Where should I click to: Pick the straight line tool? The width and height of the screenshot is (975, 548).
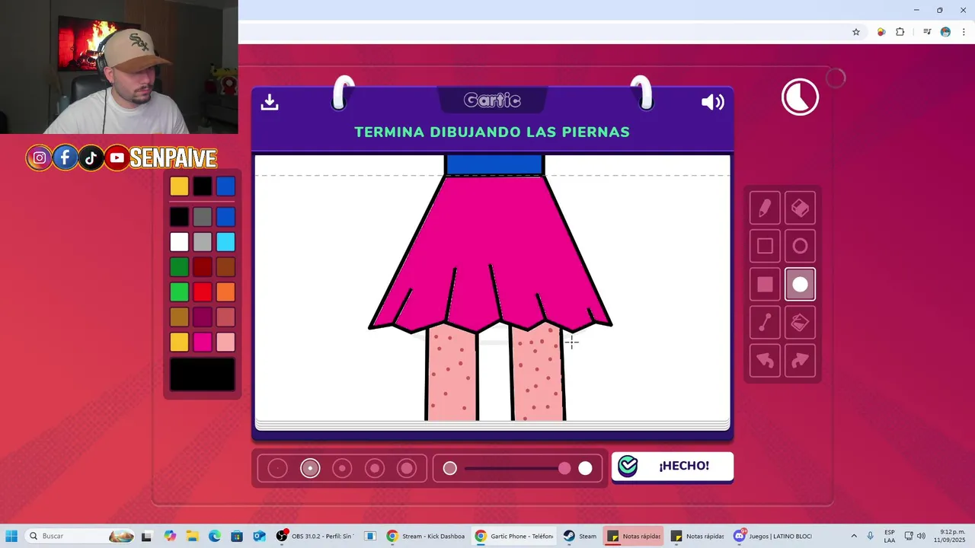(765, 323)
